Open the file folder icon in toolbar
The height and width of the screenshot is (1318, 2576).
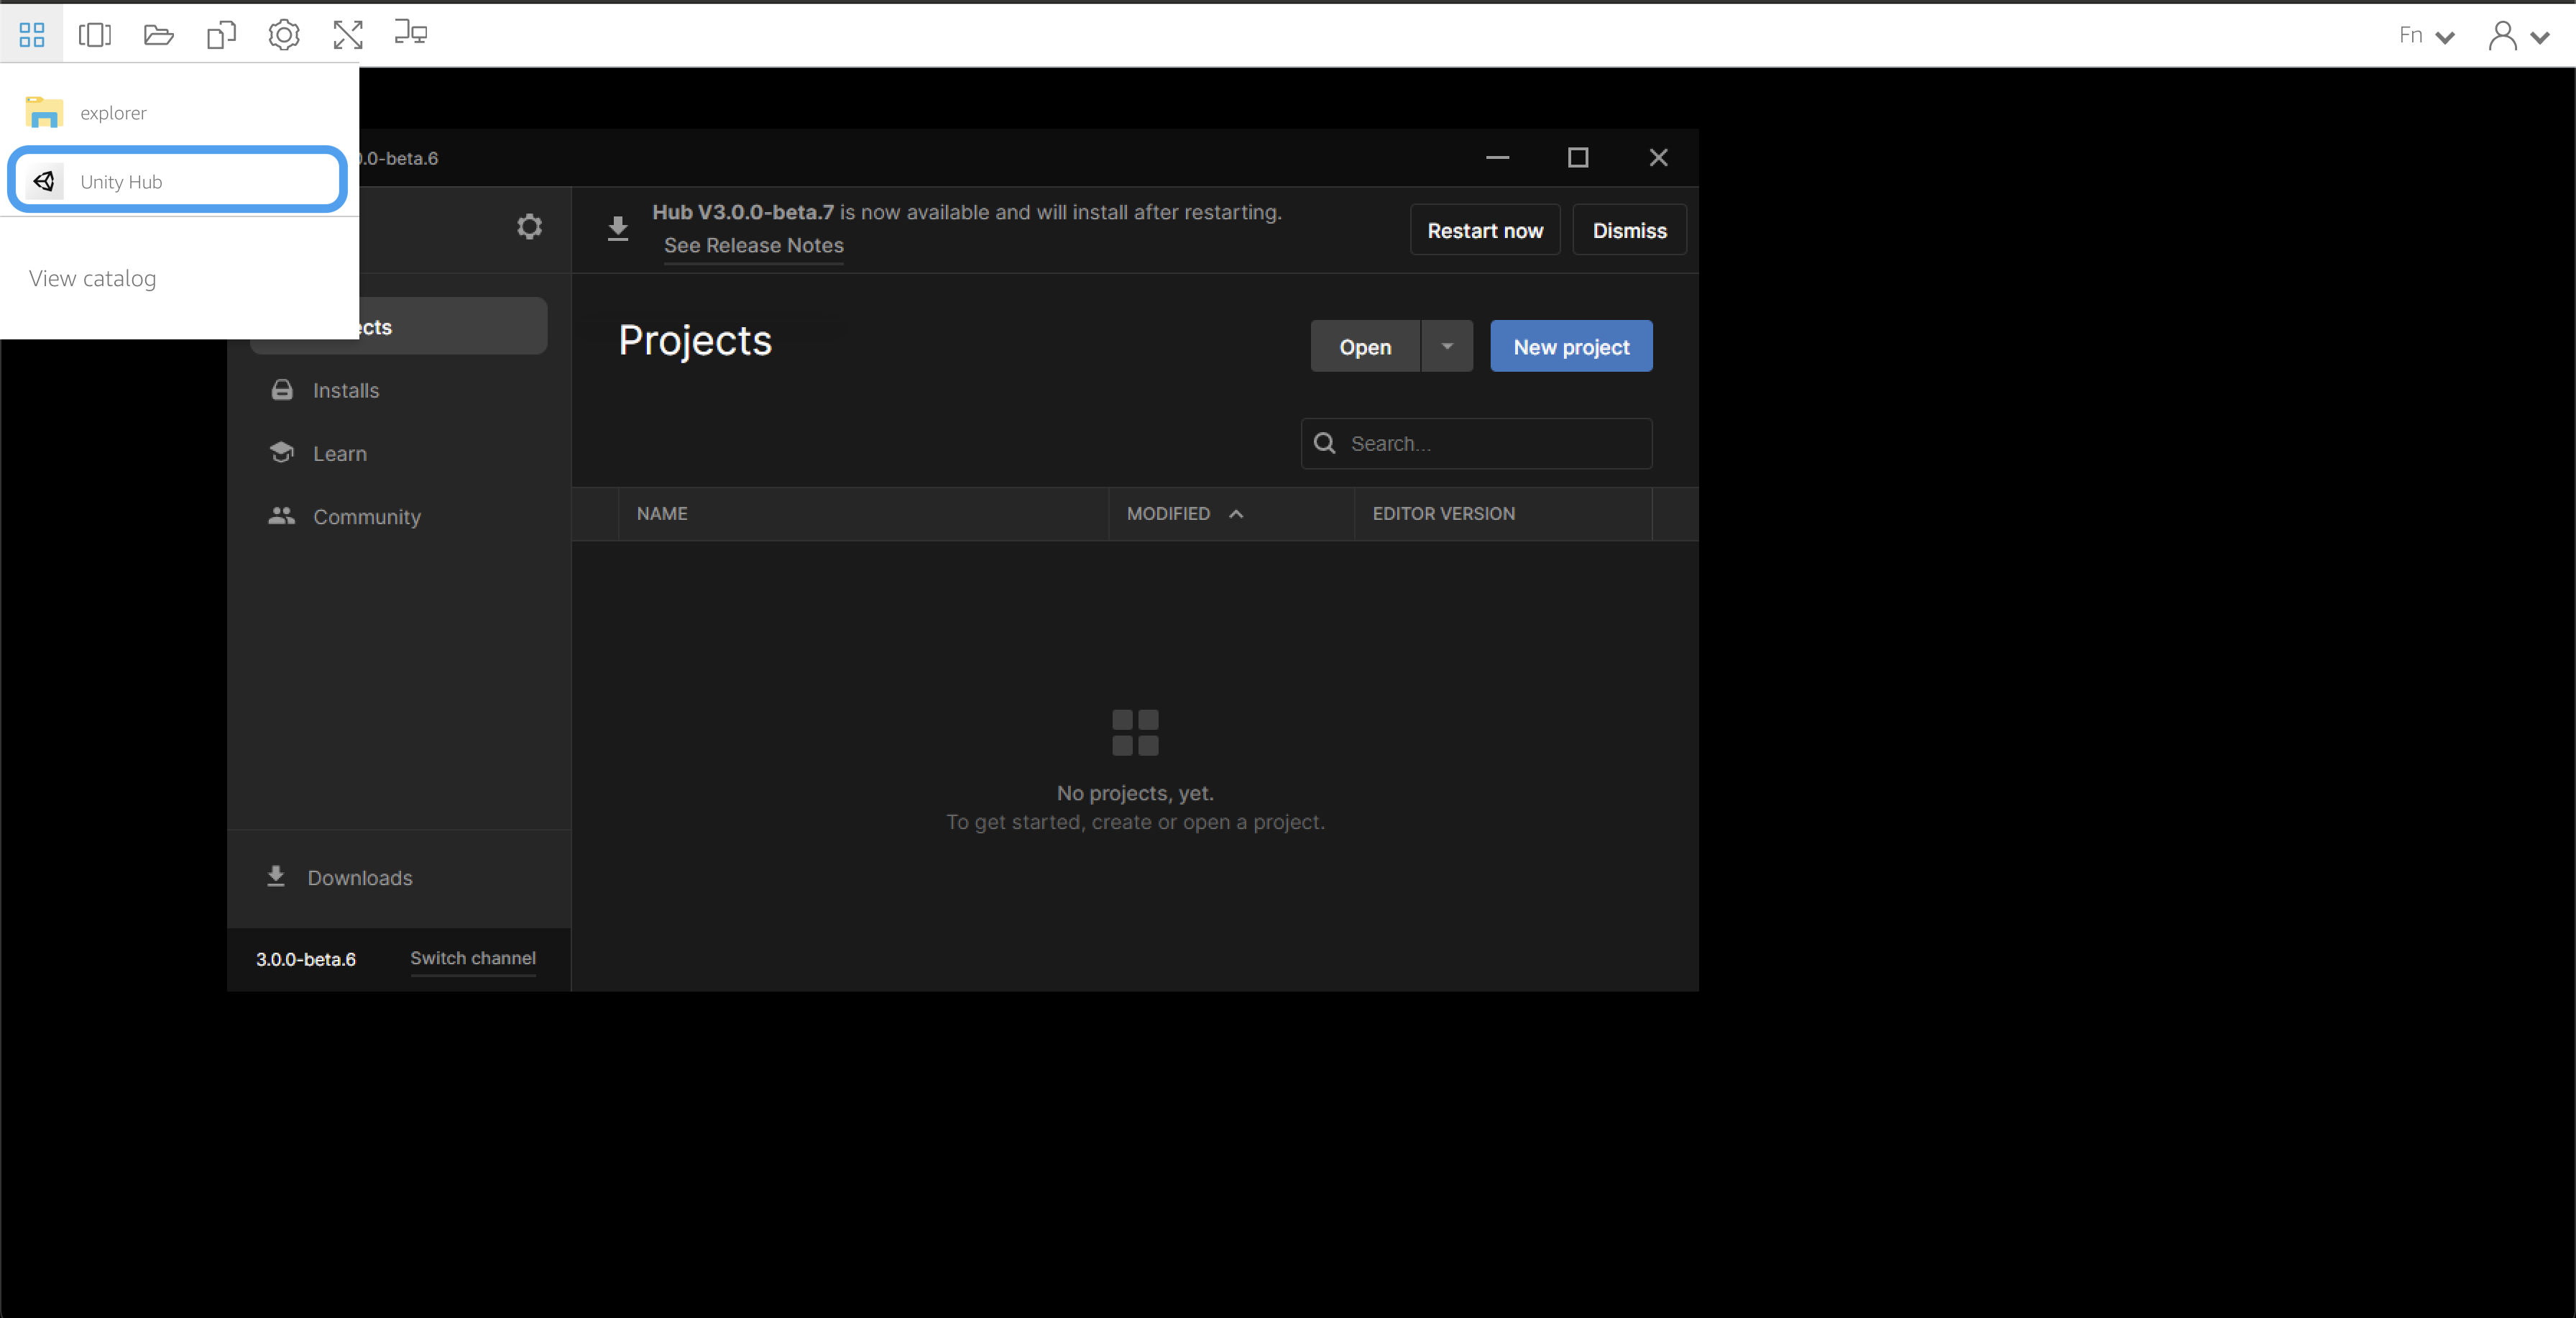point(158,35)
